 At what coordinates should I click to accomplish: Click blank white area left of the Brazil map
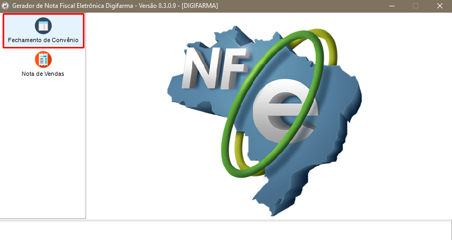pos(127,132)
